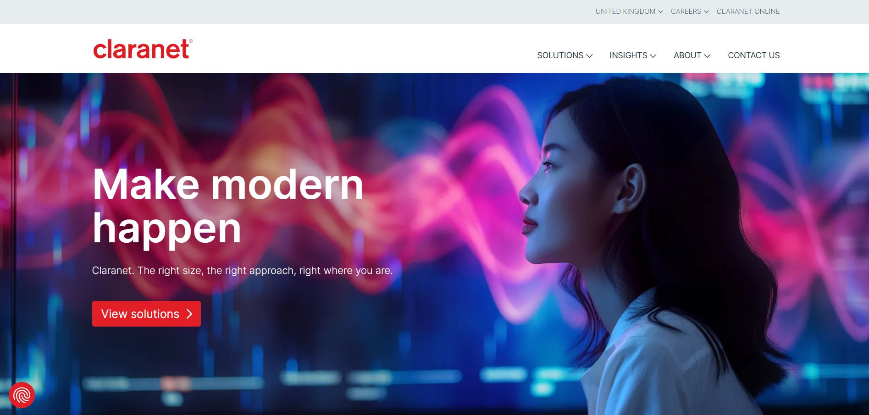Image resolution: width=869 pixels, height=415 pixels.
Task: Open the About menu
Action: pyautogui.click(x=692, y=55)
